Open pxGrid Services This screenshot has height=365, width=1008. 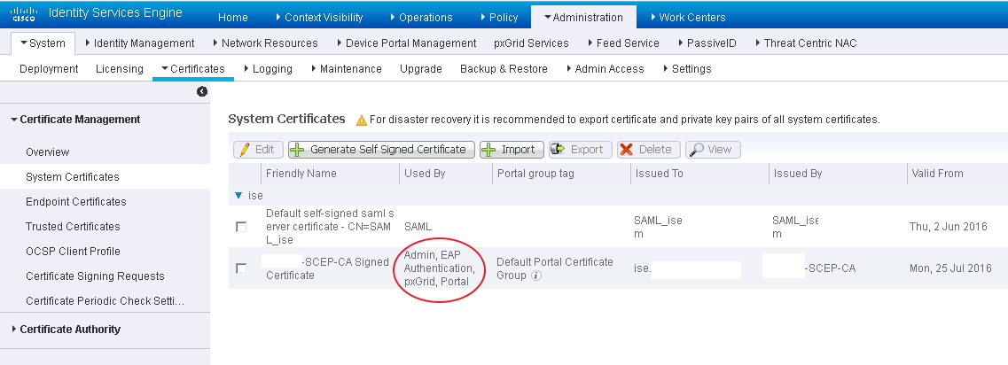[531, 43]
